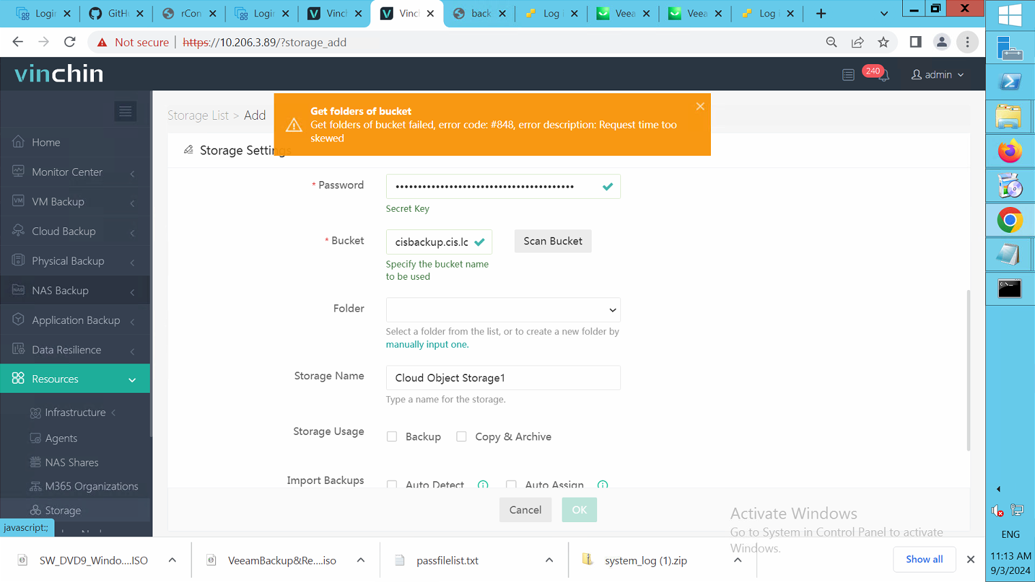
Task: Expand the admin user menu
Action: click(x=938, y=75)
